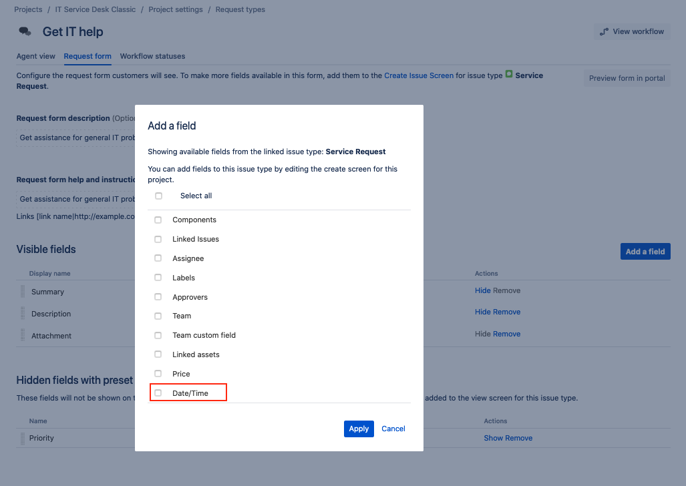Toggle the Assignee checkbox
686x486 pixels.
point(158,258)
